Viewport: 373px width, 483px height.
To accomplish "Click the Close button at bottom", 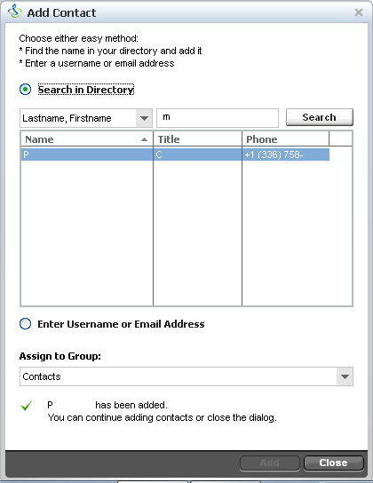I will 334,463.
